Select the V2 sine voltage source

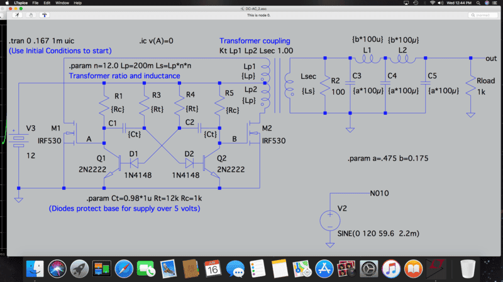tap(330, 220)
